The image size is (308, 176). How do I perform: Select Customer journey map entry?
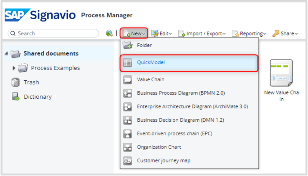pyautogui.click(x=189, y=160)
